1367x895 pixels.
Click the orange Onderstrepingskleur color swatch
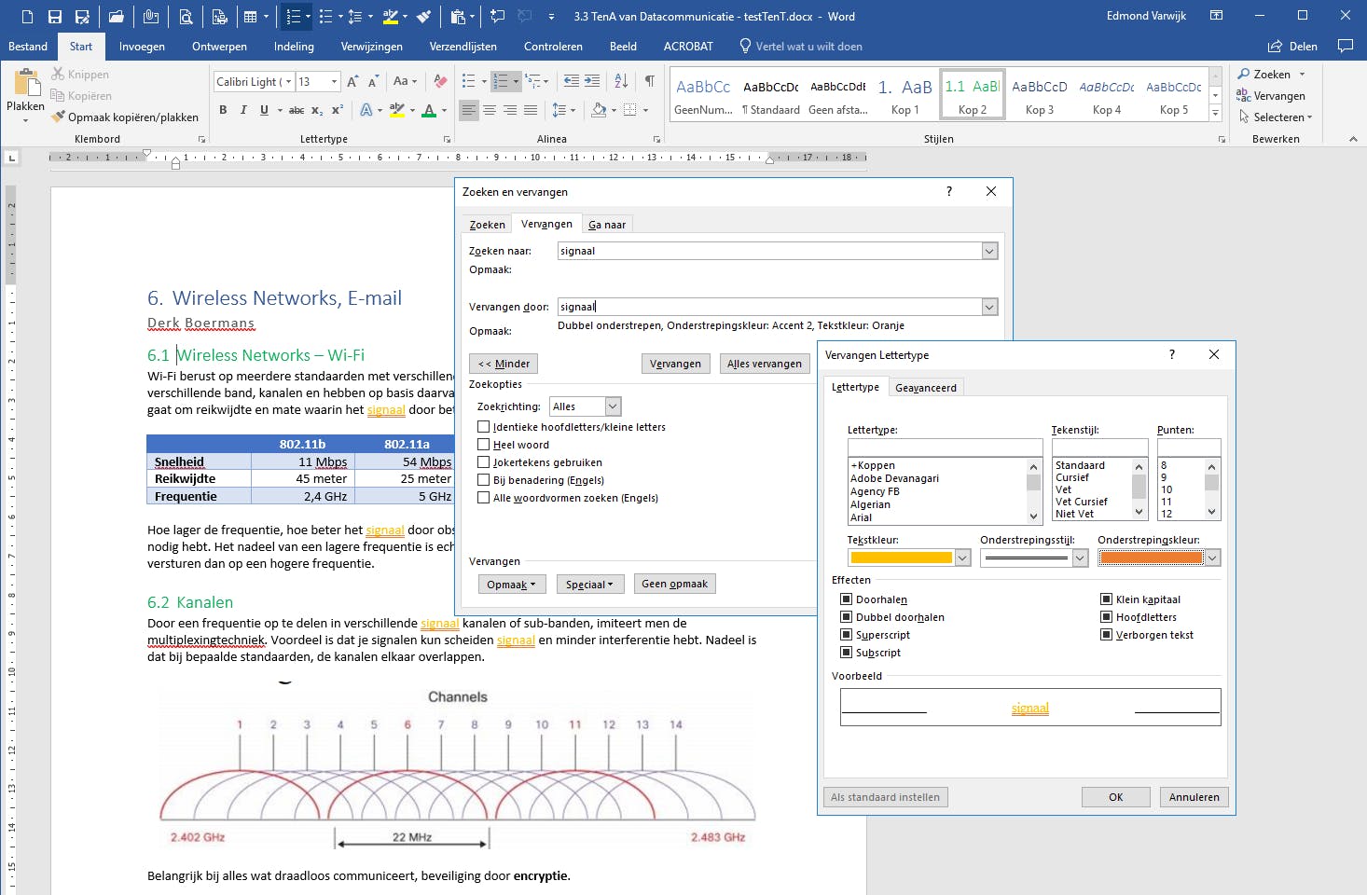click(1151, 558)
